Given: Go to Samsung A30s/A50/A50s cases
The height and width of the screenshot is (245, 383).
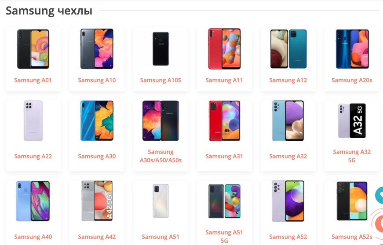Looking at the screenshot, I should 160,156.
